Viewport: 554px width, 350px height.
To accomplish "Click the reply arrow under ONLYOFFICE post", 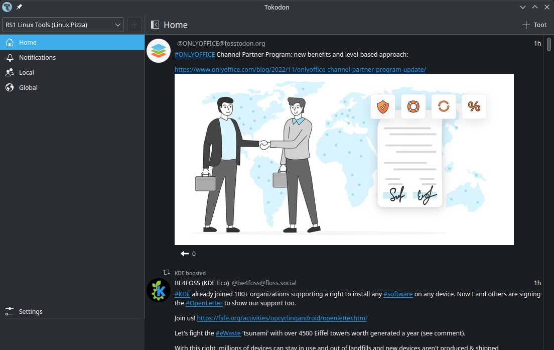I will pos(185,254).
